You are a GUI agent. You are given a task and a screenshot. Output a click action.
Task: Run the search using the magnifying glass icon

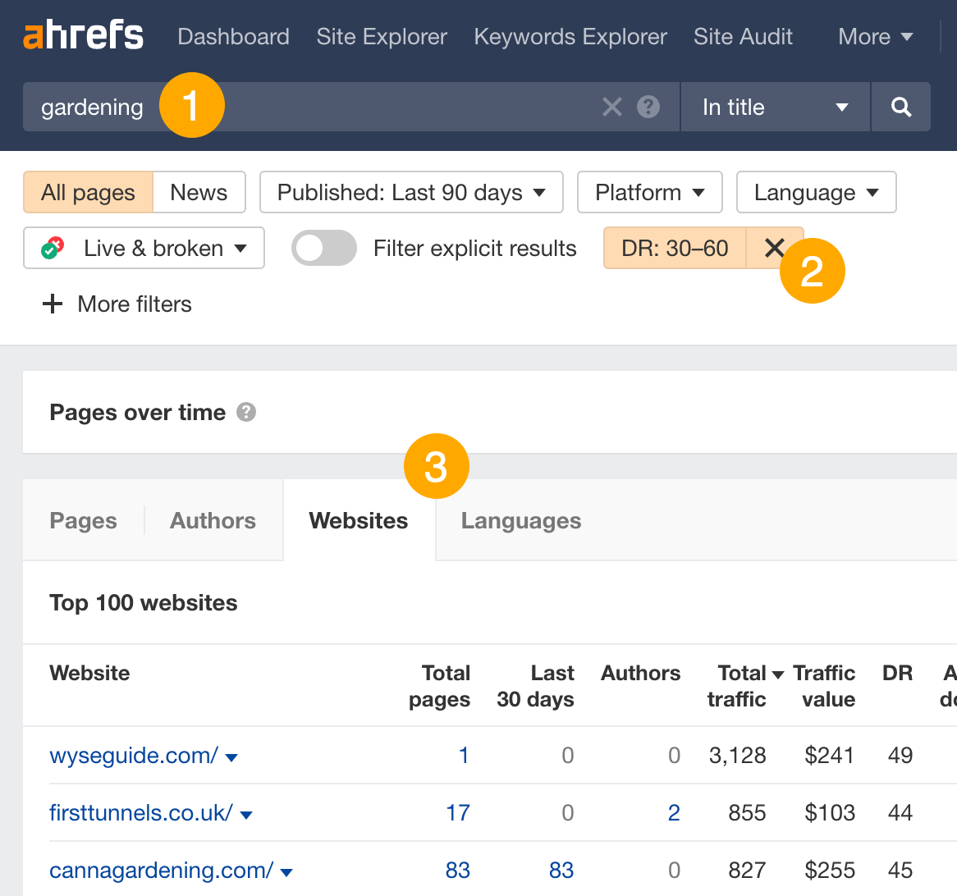[900, 107]
